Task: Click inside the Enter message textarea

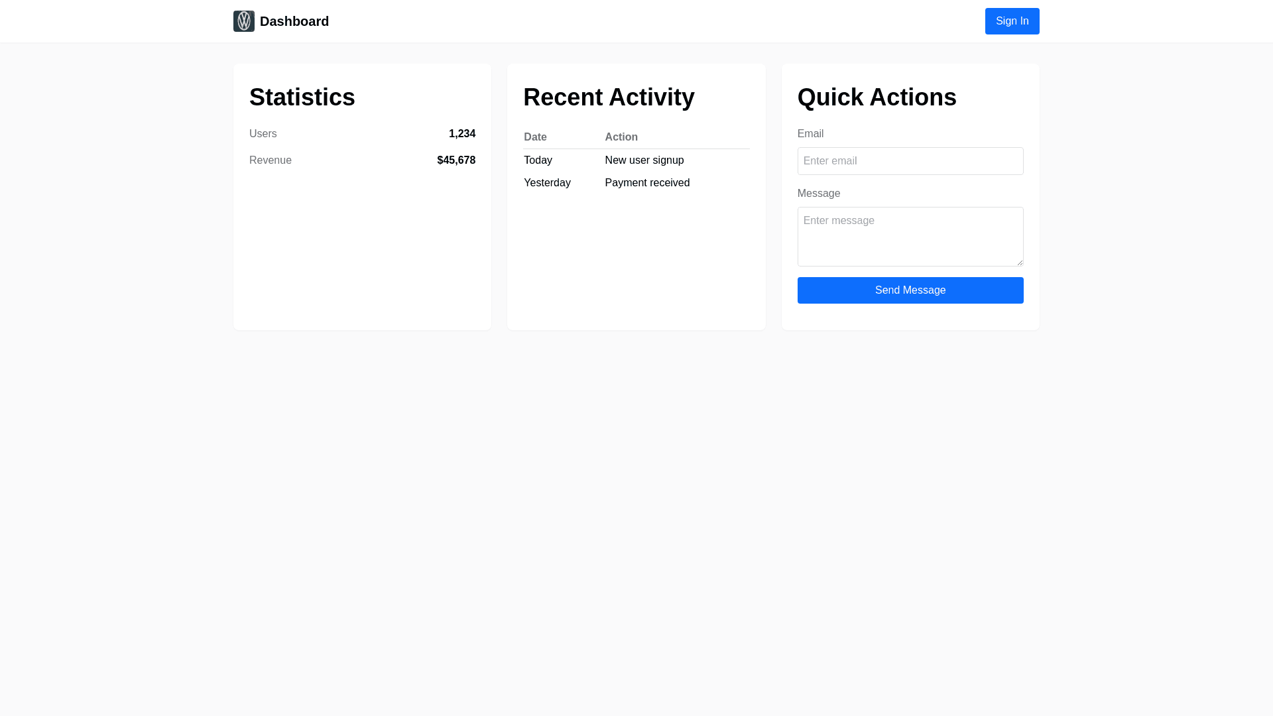Action: 910,236
